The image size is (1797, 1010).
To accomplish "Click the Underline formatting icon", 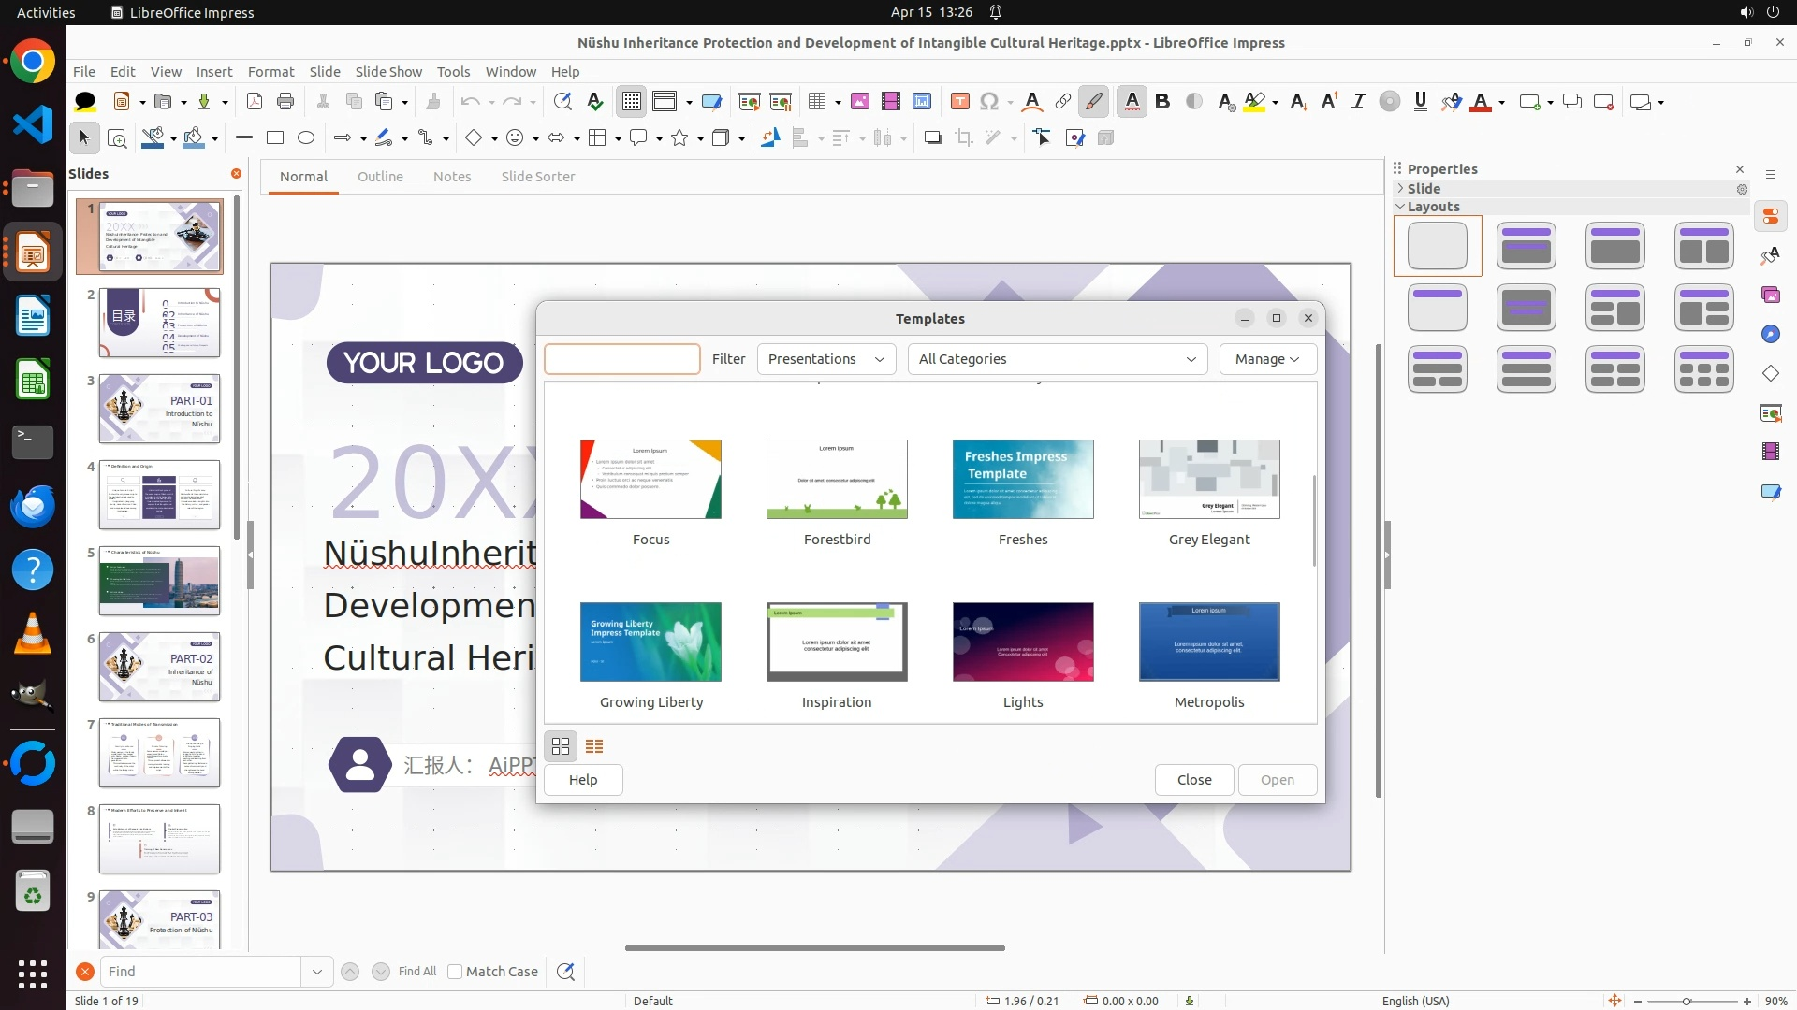I will pyautogui.click(x=1420, y=102).
